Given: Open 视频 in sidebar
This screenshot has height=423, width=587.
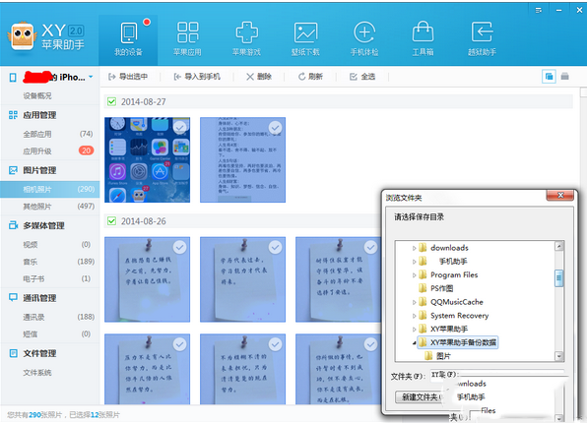Looking at the screenshot, I should (x=31, y=245).
